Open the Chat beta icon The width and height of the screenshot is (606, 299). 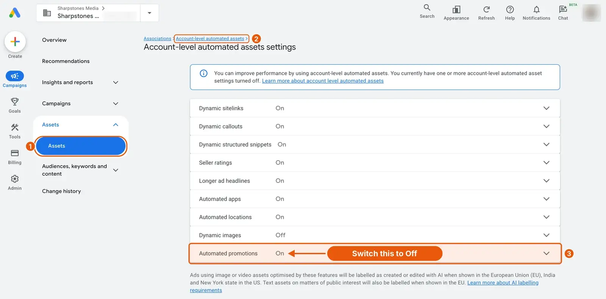(x=563, y=9)
